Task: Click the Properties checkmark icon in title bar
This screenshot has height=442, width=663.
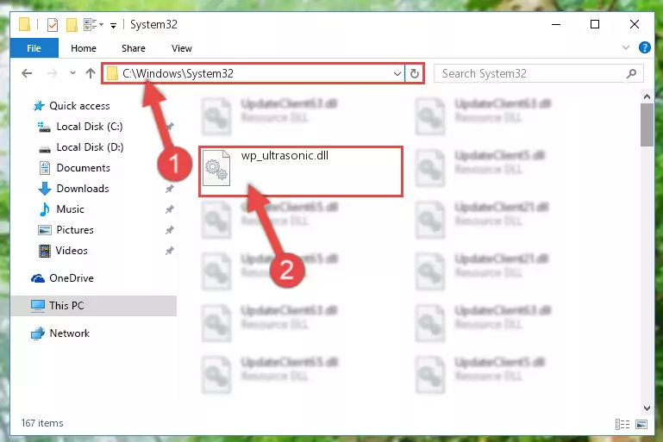Action: tap(53, 25)
